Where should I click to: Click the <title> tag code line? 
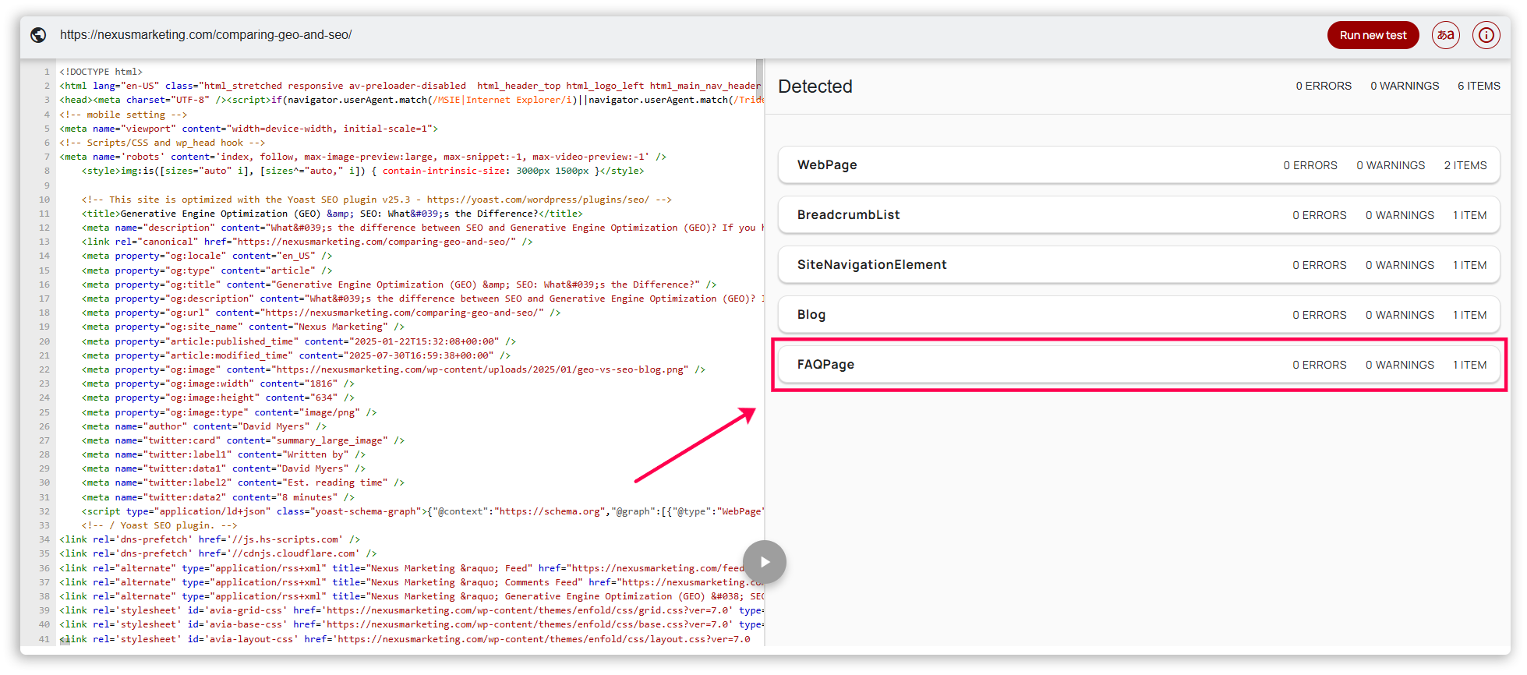332,214
